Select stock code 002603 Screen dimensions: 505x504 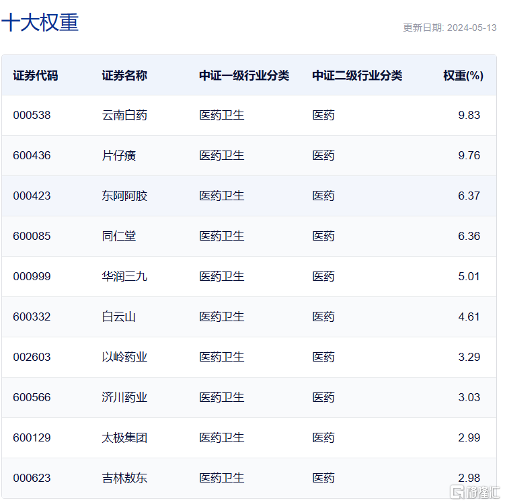click(32, 357)
